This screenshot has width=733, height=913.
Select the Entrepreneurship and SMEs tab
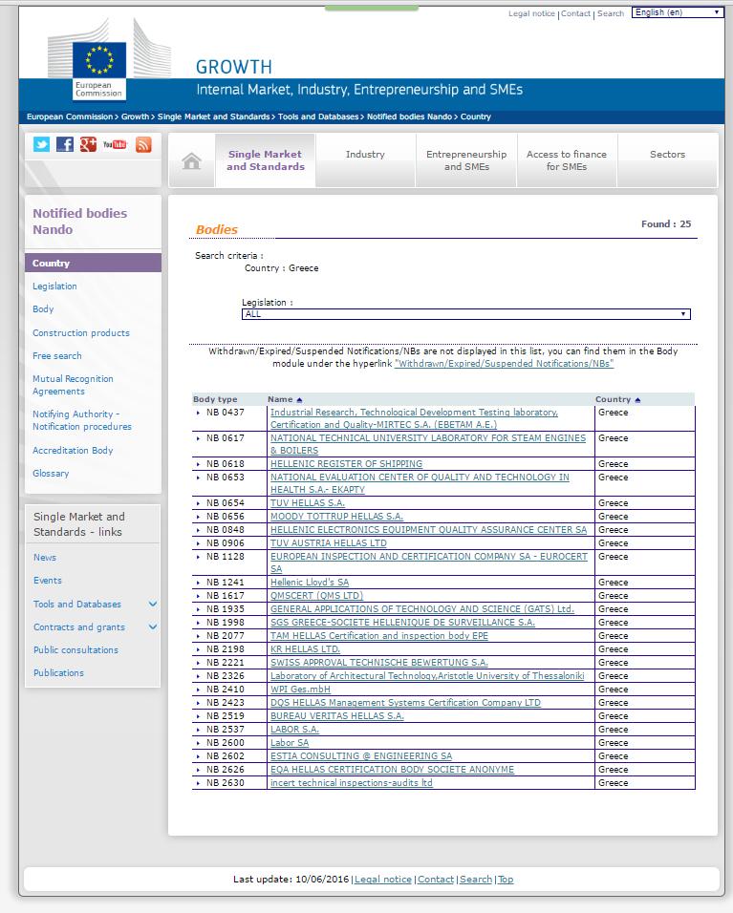click(x=466, y=160)
